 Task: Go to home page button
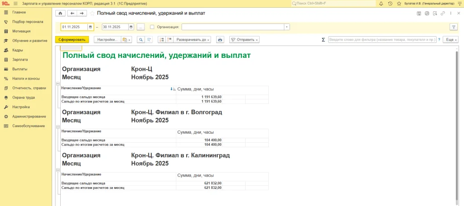(60, 13)
